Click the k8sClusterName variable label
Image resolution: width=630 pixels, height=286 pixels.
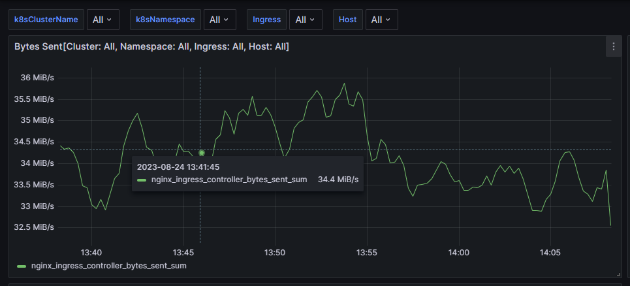click(x=46, y=20)
